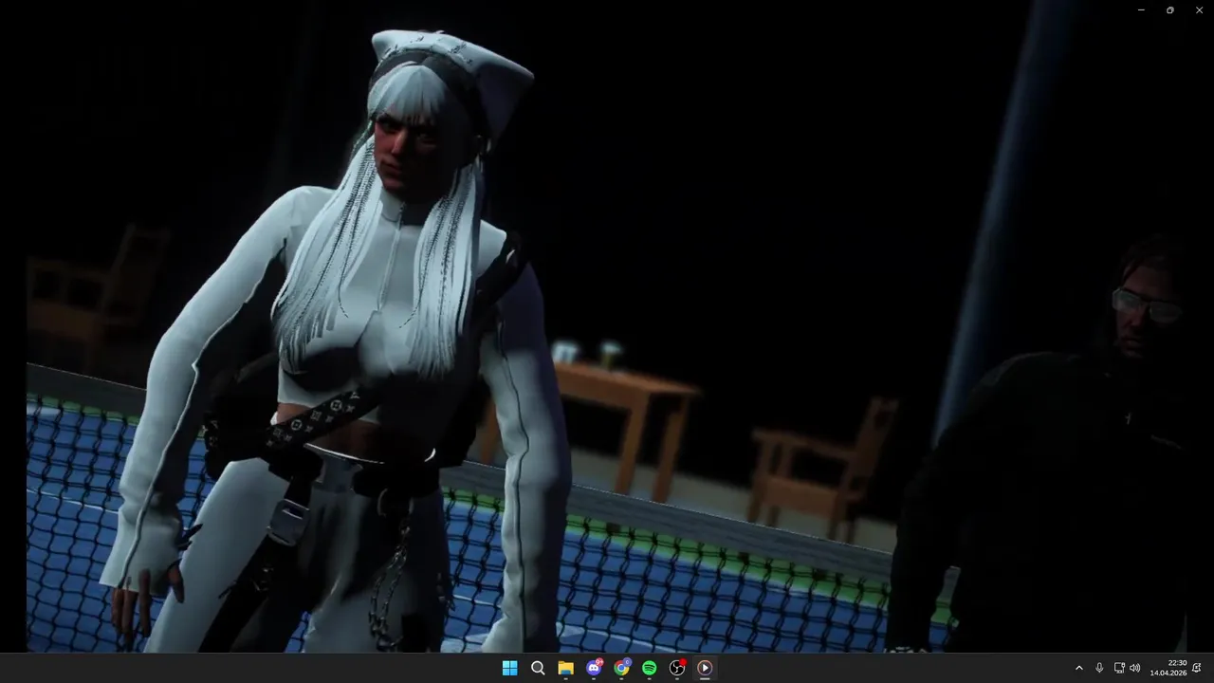
Task: Open File Explorer from taskbar
Action: (565, 668)
